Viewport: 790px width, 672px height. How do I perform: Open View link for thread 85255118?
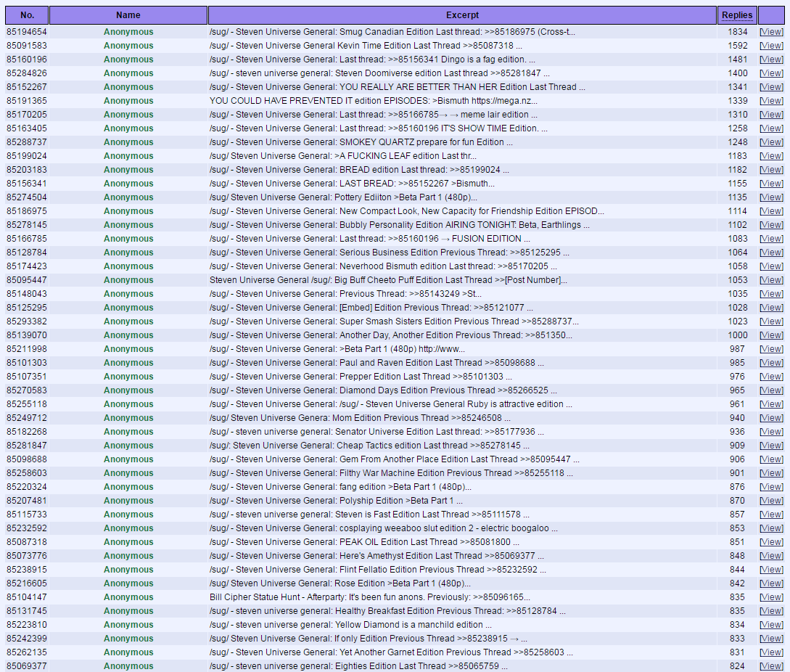(x=771, y=403)
